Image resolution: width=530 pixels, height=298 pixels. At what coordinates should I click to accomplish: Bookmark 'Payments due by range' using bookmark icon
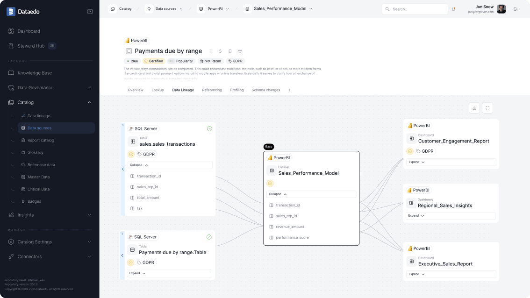pos(230,51)
